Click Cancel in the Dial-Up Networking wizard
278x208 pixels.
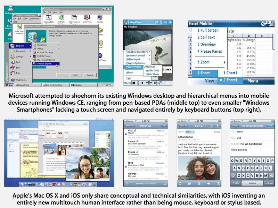click(x=90, y=75)
